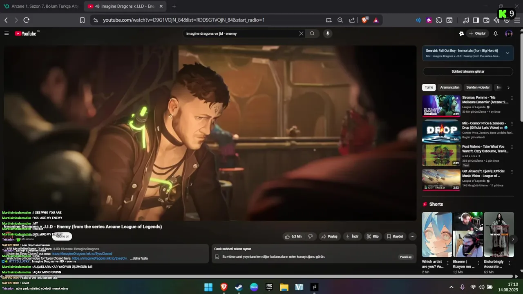Screen dimensions: 523x294
Task: Open the Get Jinxed video thumbnail
Action: coord(441,180)
